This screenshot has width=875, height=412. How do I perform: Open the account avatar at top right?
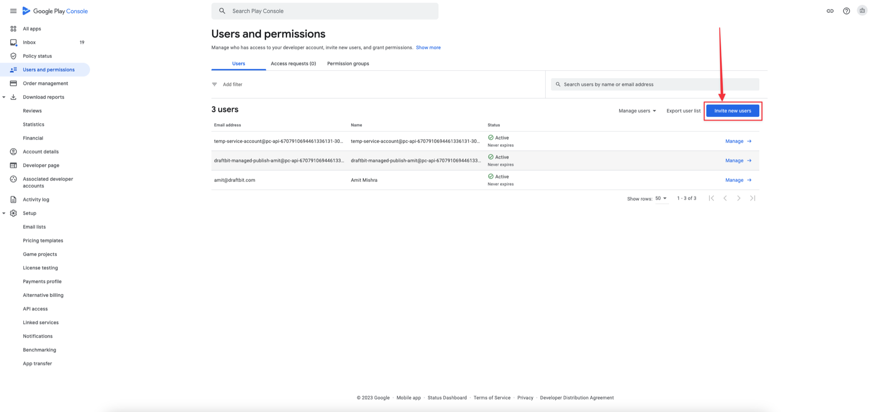(862, 11)
